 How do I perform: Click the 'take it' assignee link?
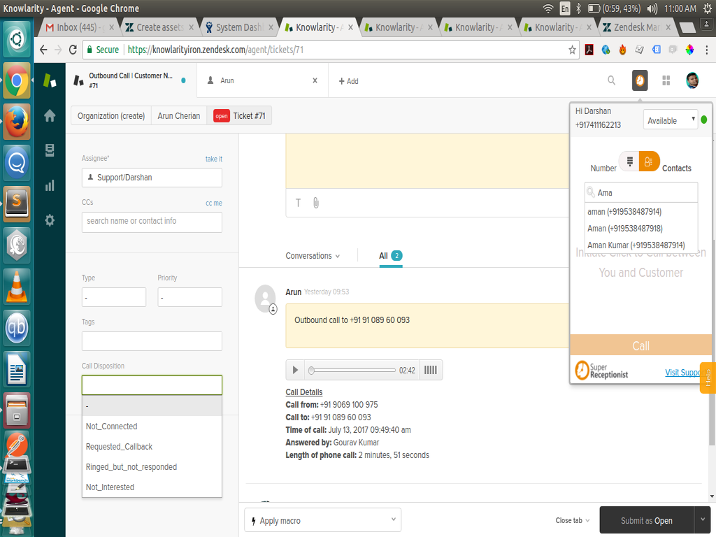tap(213, 159)
